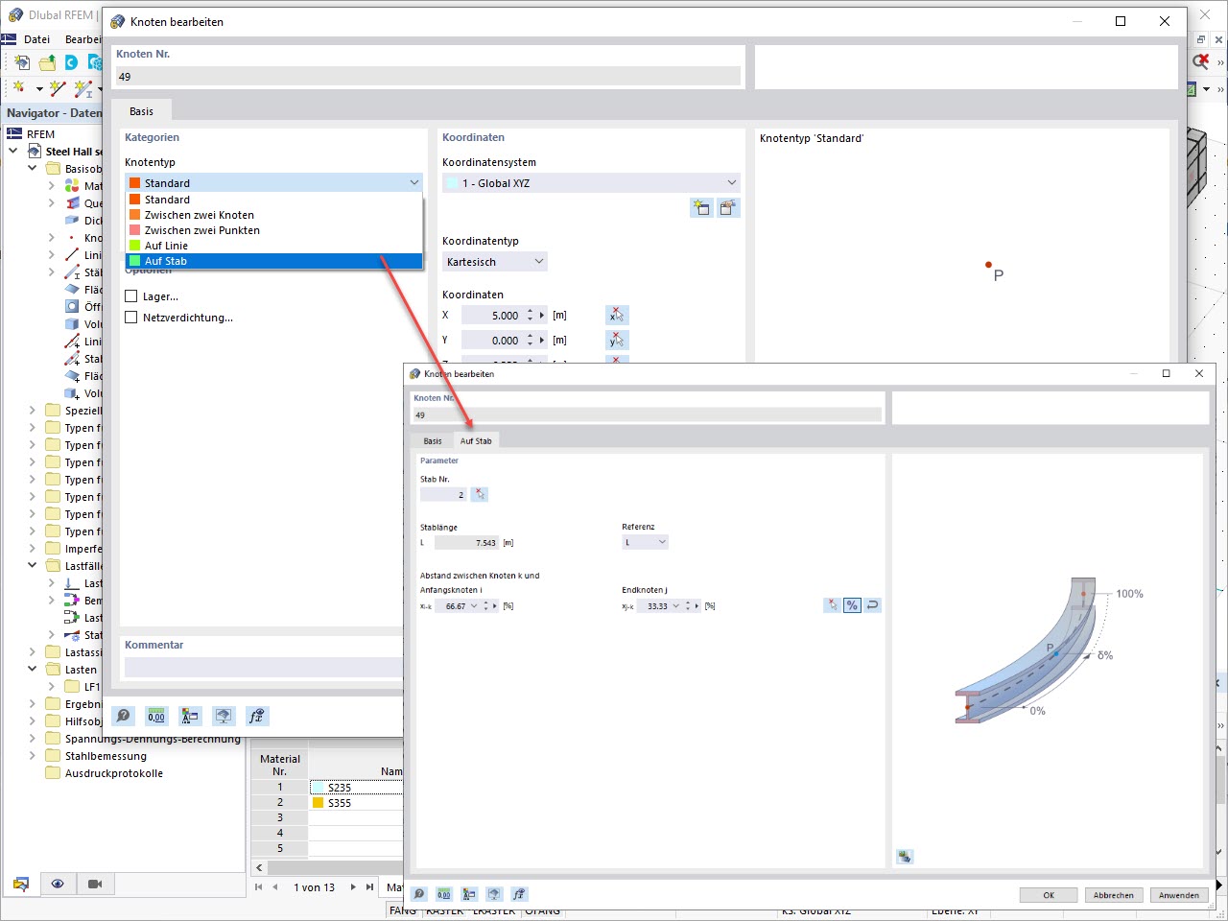Viewport: 1228px width, 921px height.
Task: Enable Lager checkbox in Optionen
Action: pyautogui.click(x=131, y=296)
